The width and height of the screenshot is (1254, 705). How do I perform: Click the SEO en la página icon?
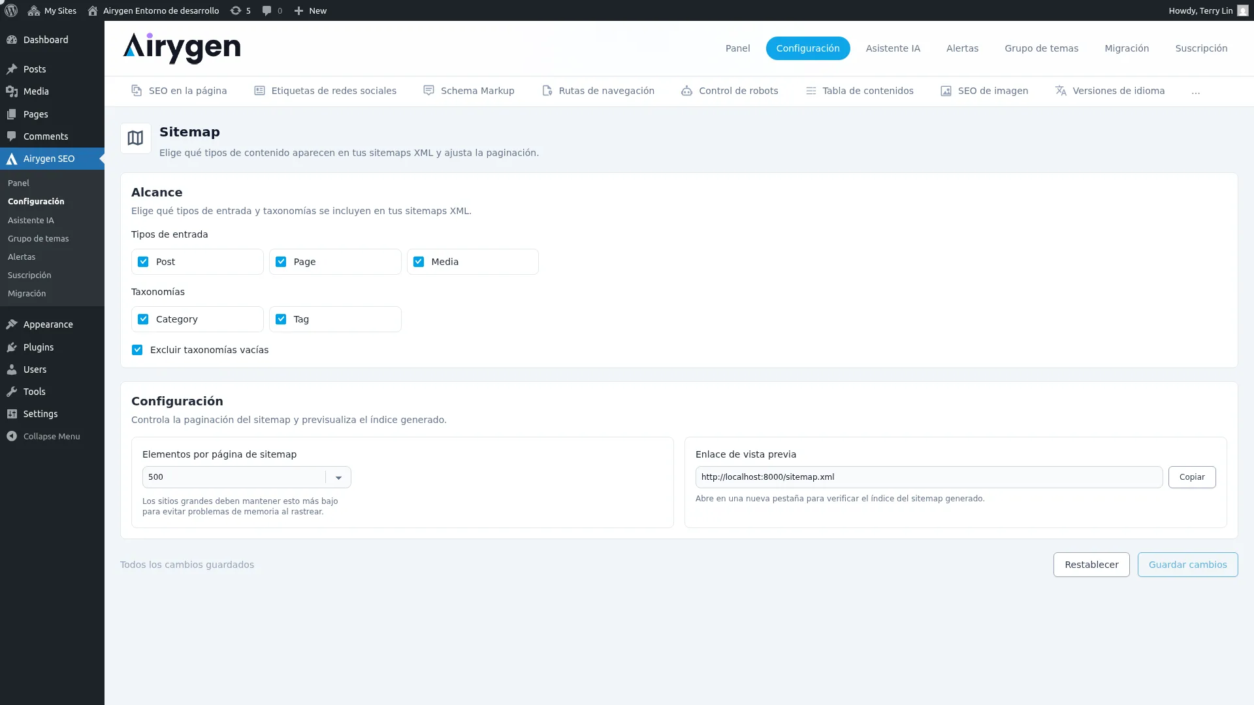137,91
